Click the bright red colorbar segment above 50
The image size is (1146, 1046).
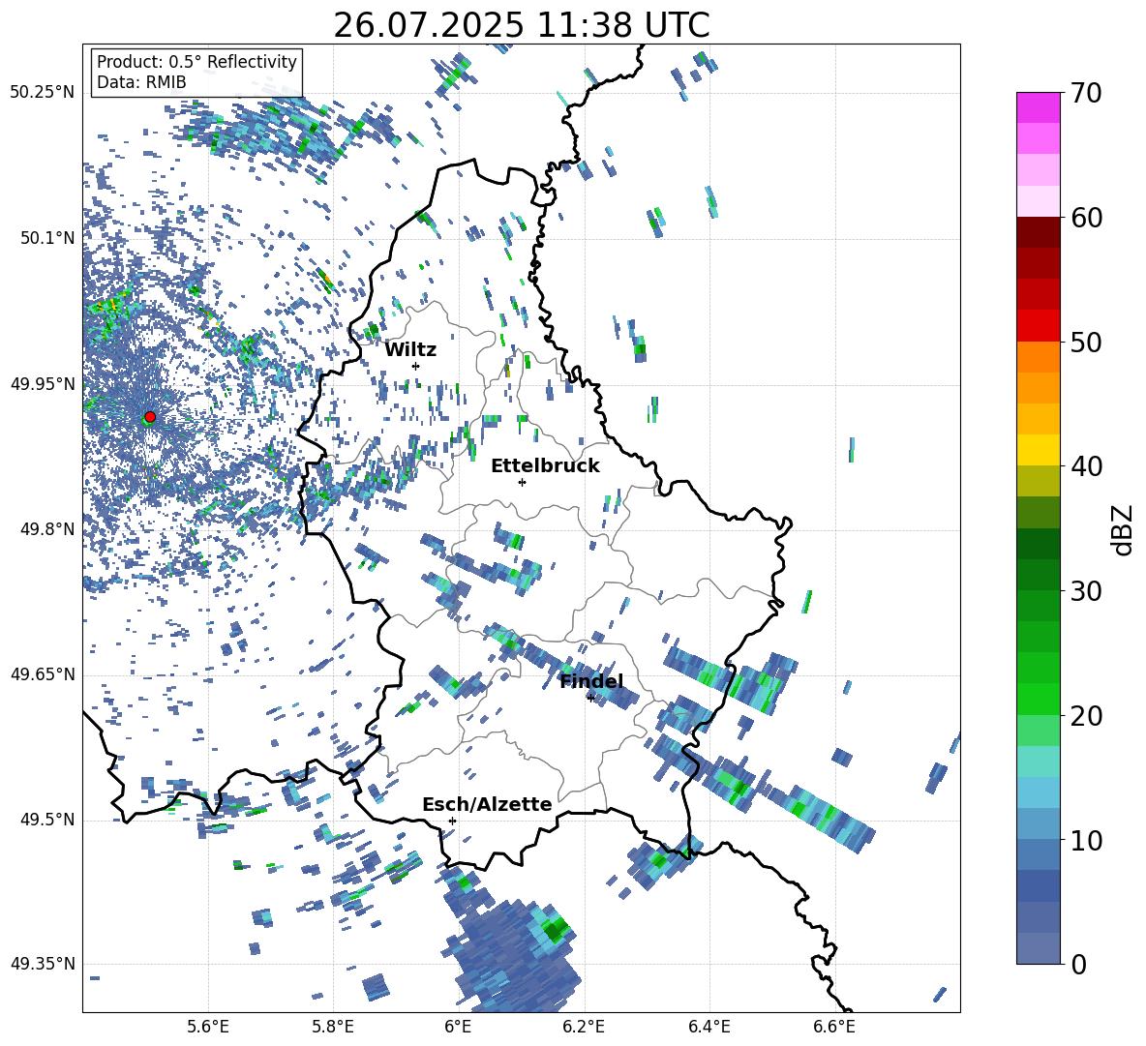click(x=1038, y=326)
